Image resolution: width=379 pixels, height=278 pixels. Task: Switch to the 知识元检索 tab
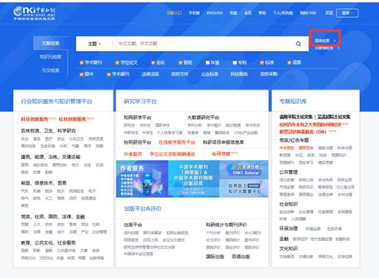(x=51, y=57)
